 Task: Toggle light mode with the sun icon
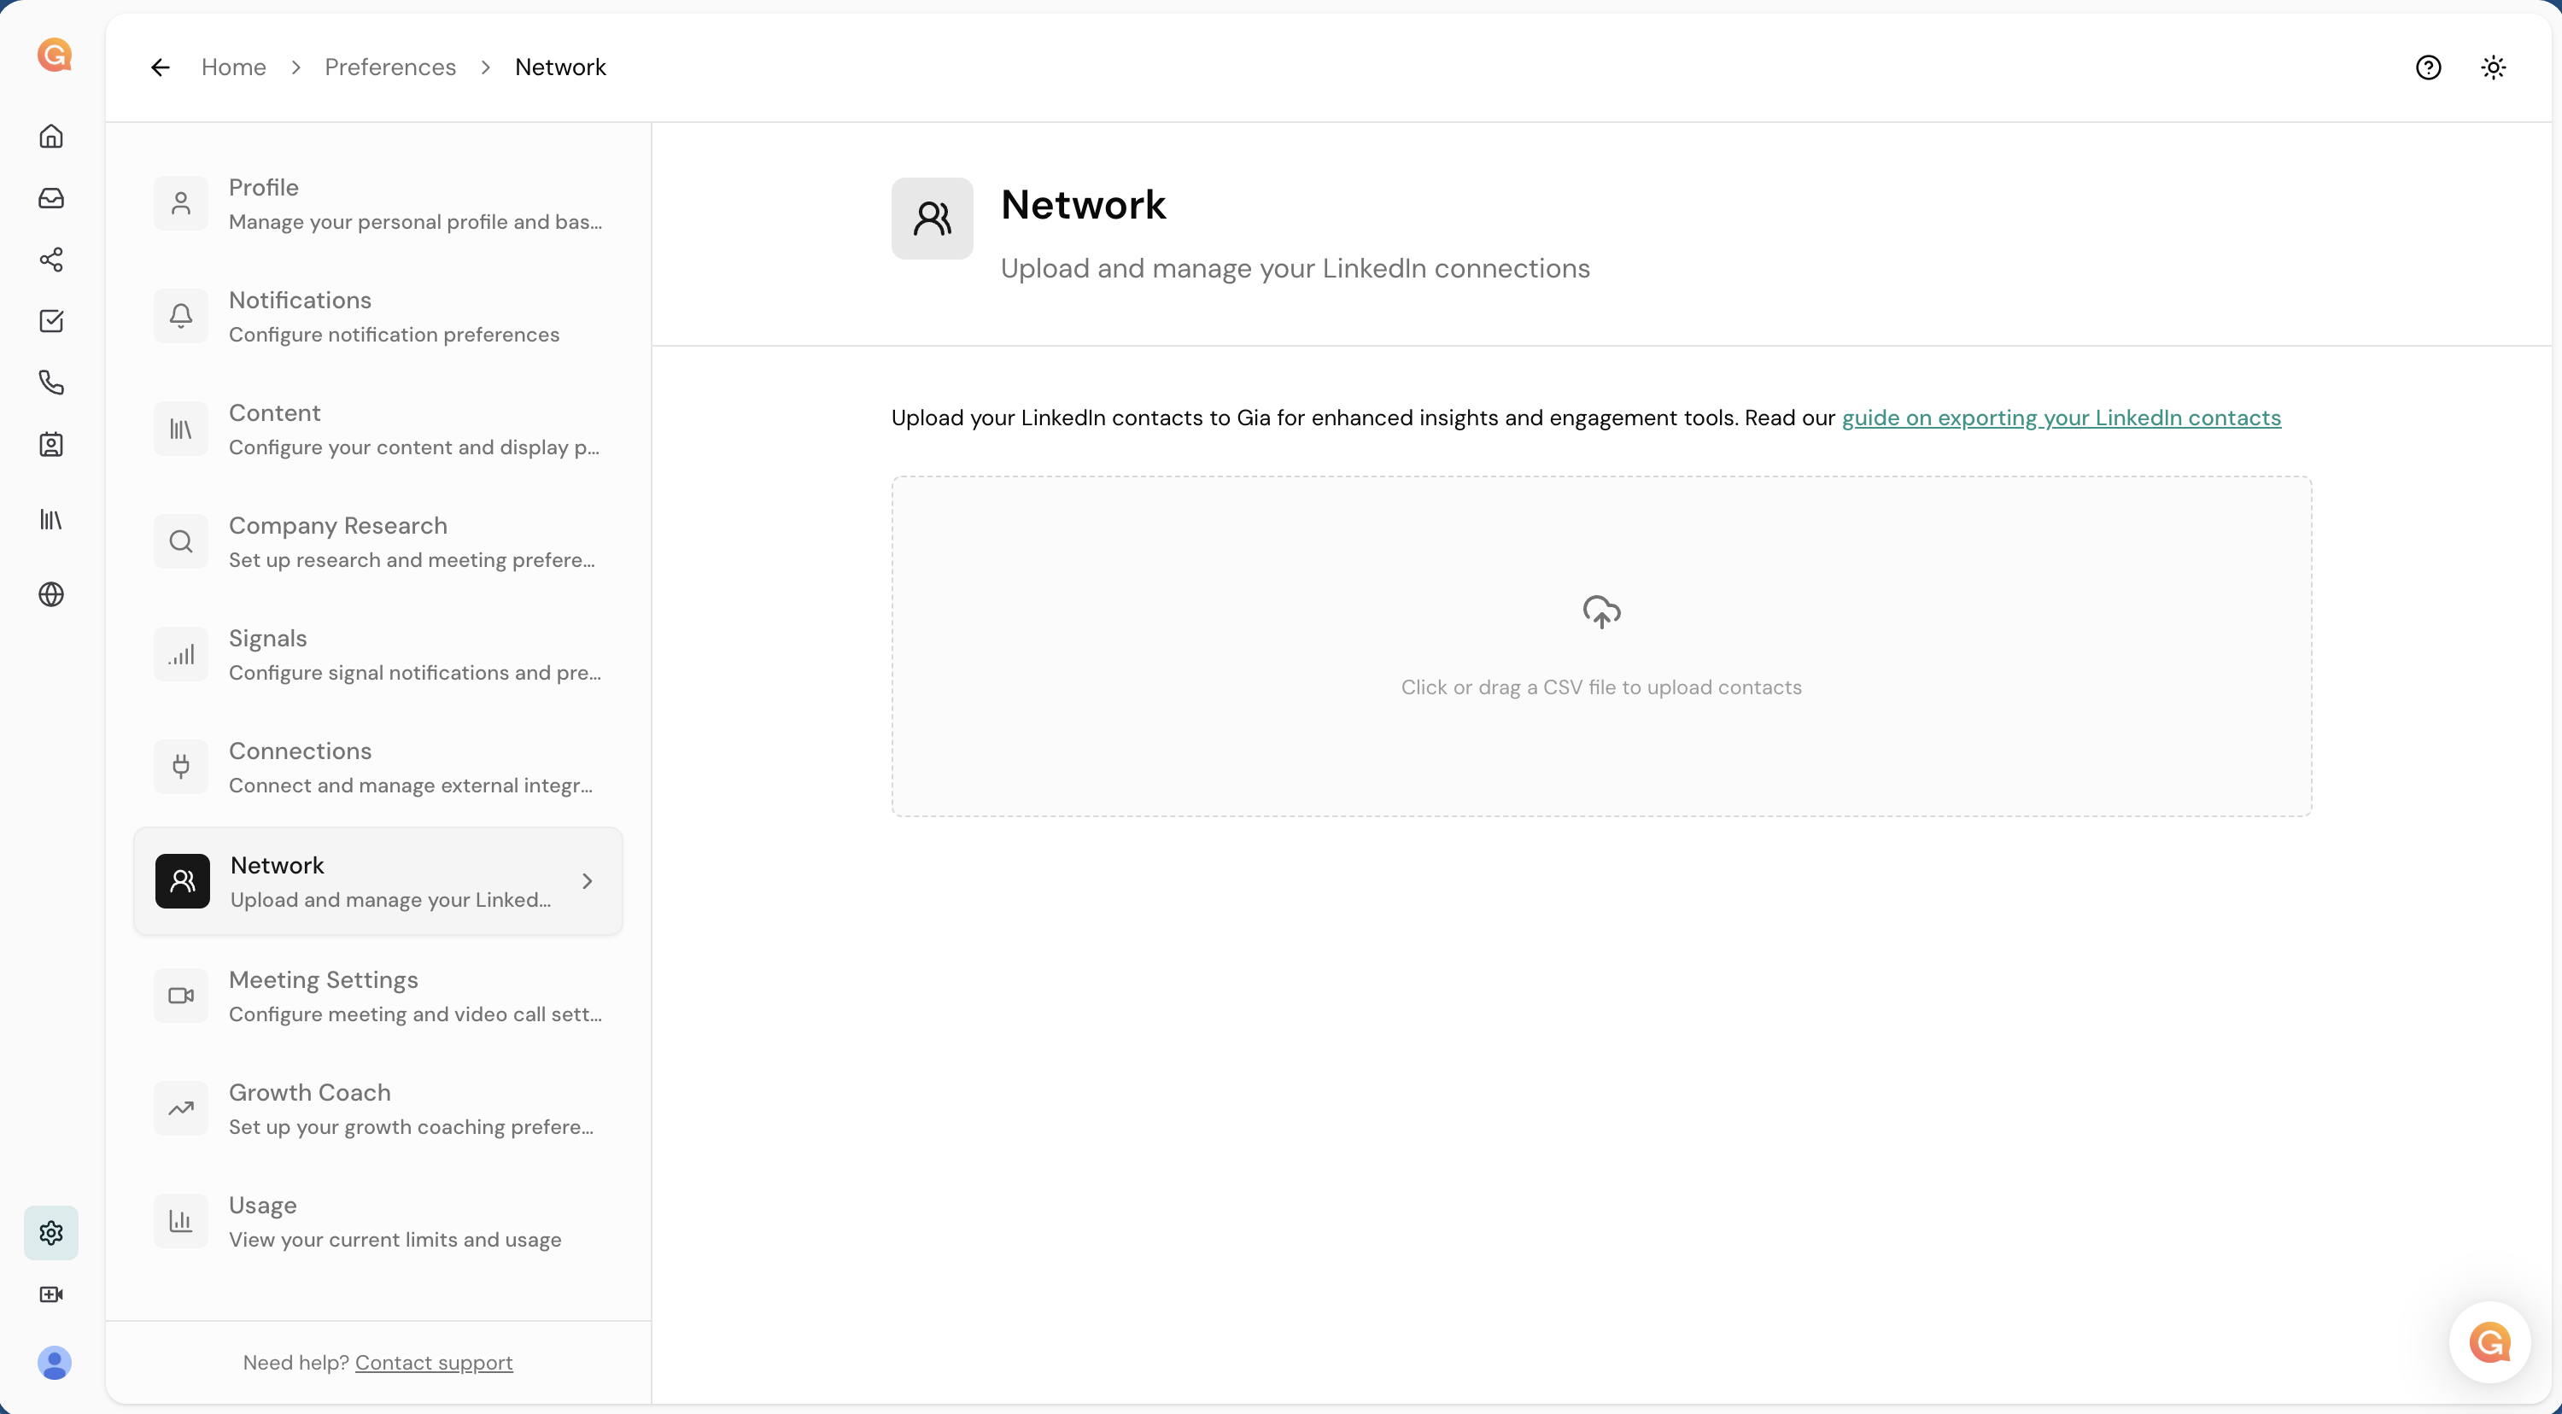[x=2494, y=67]
